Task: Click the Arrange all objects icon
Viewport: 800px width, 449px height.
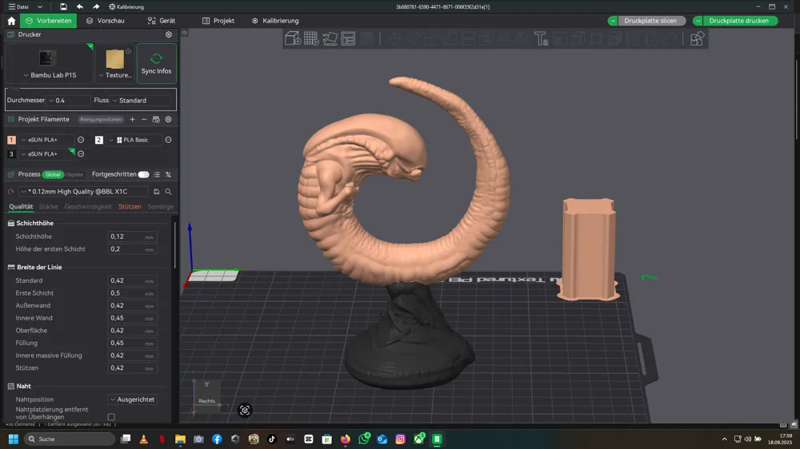Action: (x=348, y=38)
